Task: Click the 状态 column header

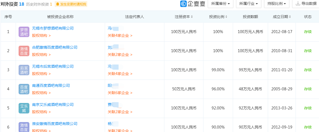Action: tap(308, 17)
